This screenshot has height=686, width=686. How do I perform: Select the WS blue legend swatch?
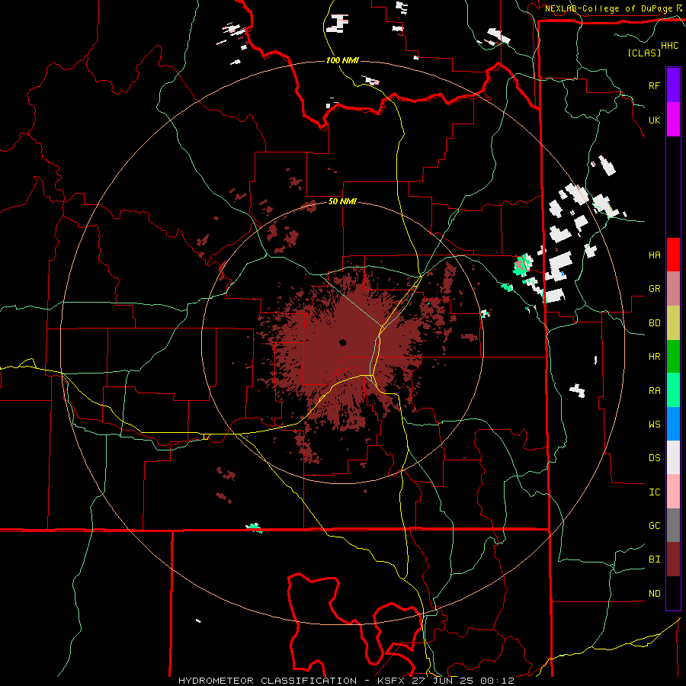673,424
